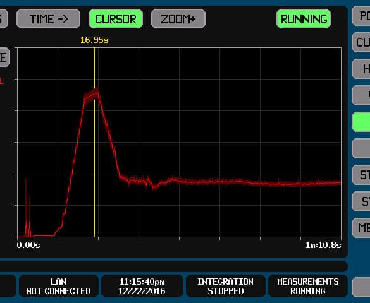Tap the INTEGRATION STOPPED status box

coord(225,287)
